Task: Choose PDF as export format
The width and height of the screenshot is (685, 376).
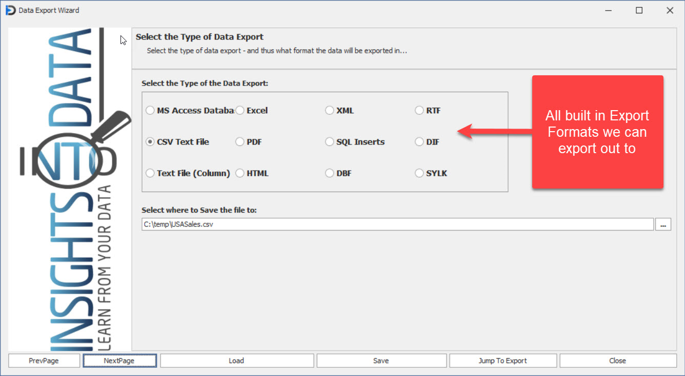Action: pyautogui.click(x=240, y=142)
